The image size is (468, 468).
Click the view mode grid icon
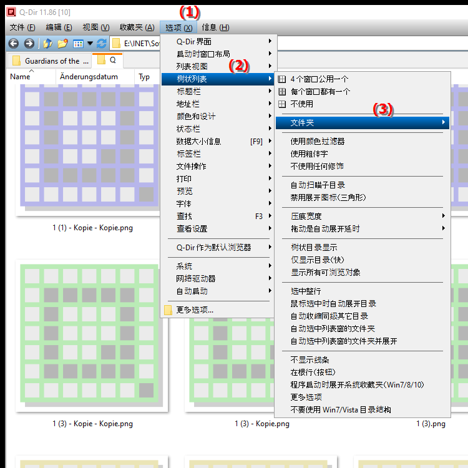click(78, 44)
